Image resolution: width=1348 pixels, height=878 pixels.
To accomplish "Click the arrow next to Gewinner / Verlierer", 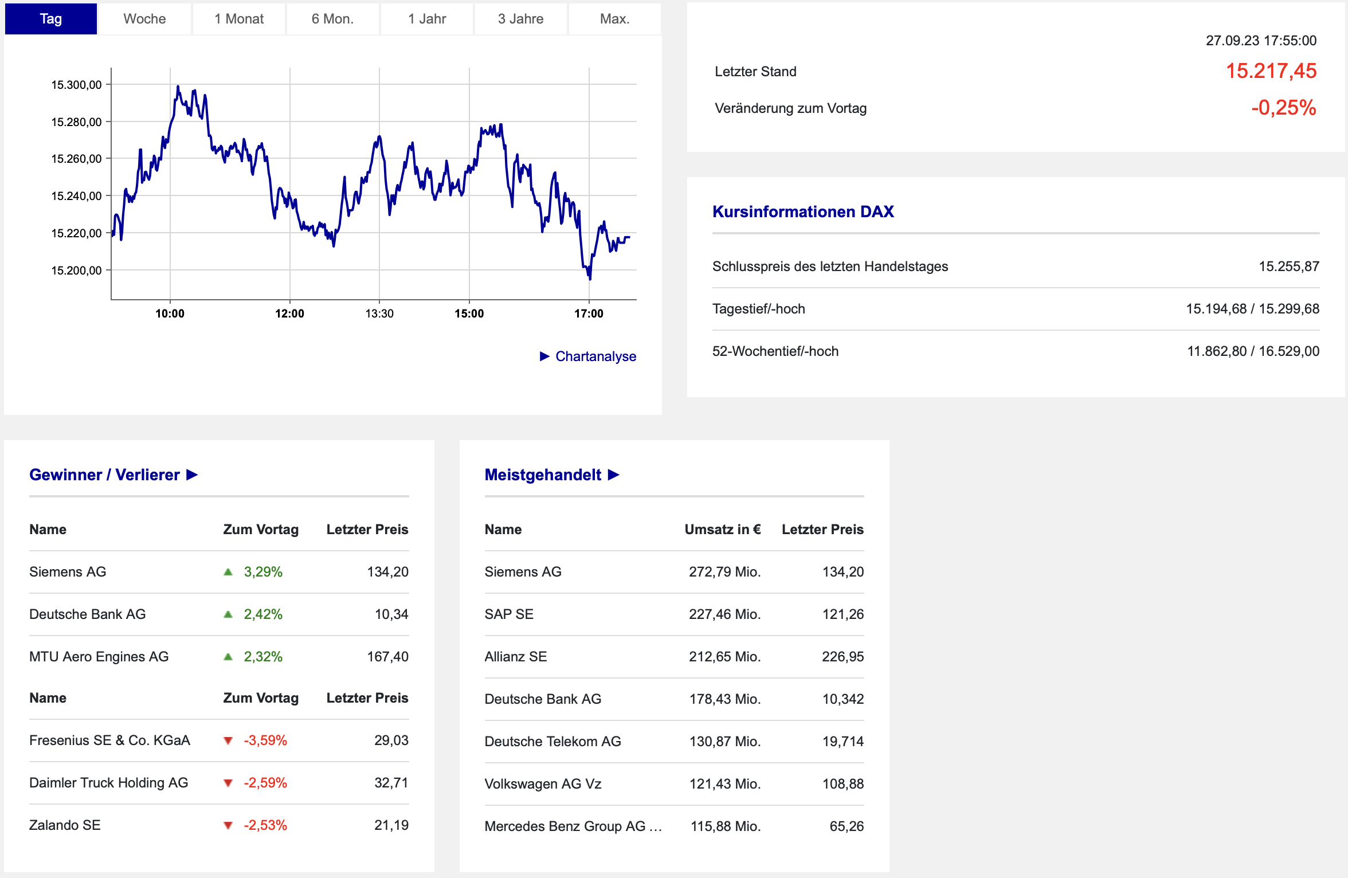I will coord(192,475).
